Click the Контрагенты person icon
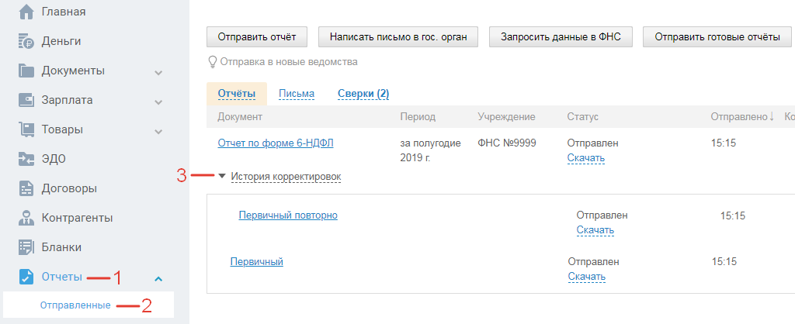The image size is (795, 324). coord(26,218)
